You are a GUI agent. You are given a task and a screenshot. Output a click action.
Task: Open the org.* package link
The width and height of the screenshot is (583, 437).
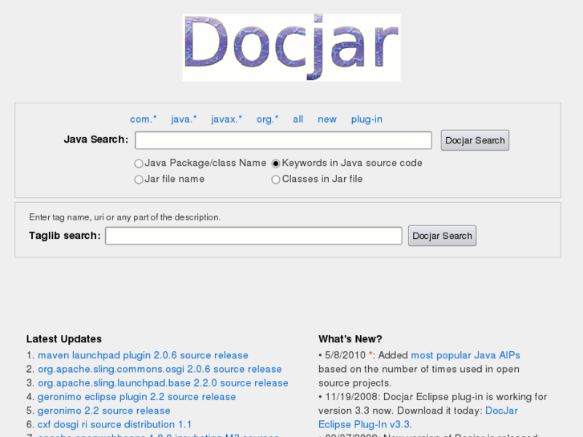pos(267,119)
